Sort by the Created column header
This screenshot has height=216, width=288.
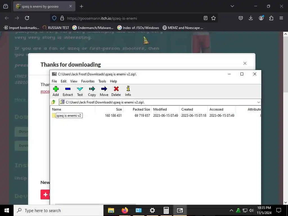pos(187,109)
